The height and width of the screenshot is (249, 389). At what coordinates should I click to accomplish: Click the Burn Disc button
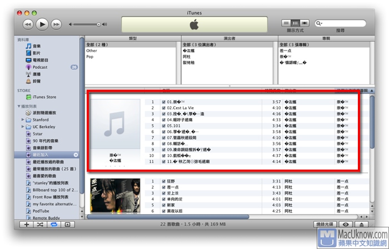coord(325,224)
